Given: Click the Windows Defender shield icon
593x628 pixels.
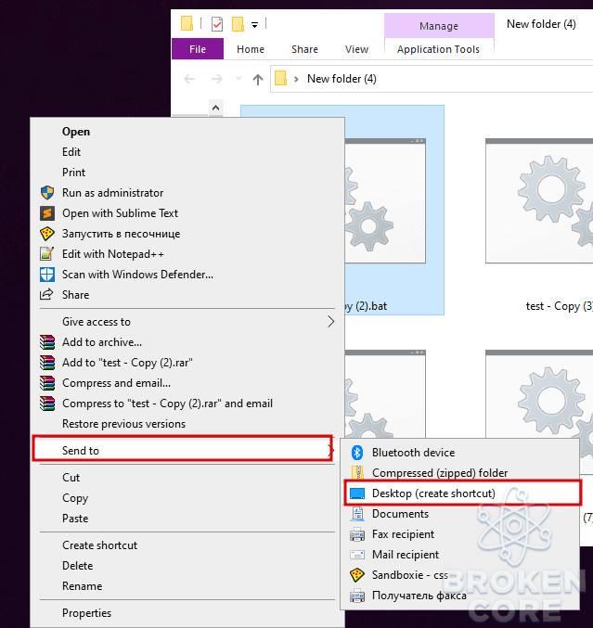Looking at the screenshot, I should coord(47,275).
